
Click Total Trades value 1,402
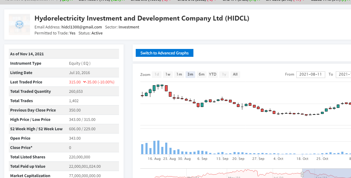[74, 101]
